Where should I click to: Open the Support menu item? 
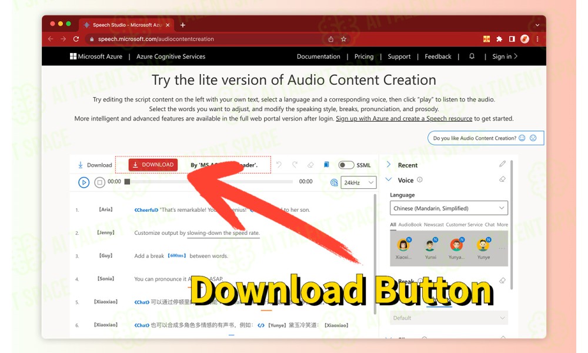[399, 56]
